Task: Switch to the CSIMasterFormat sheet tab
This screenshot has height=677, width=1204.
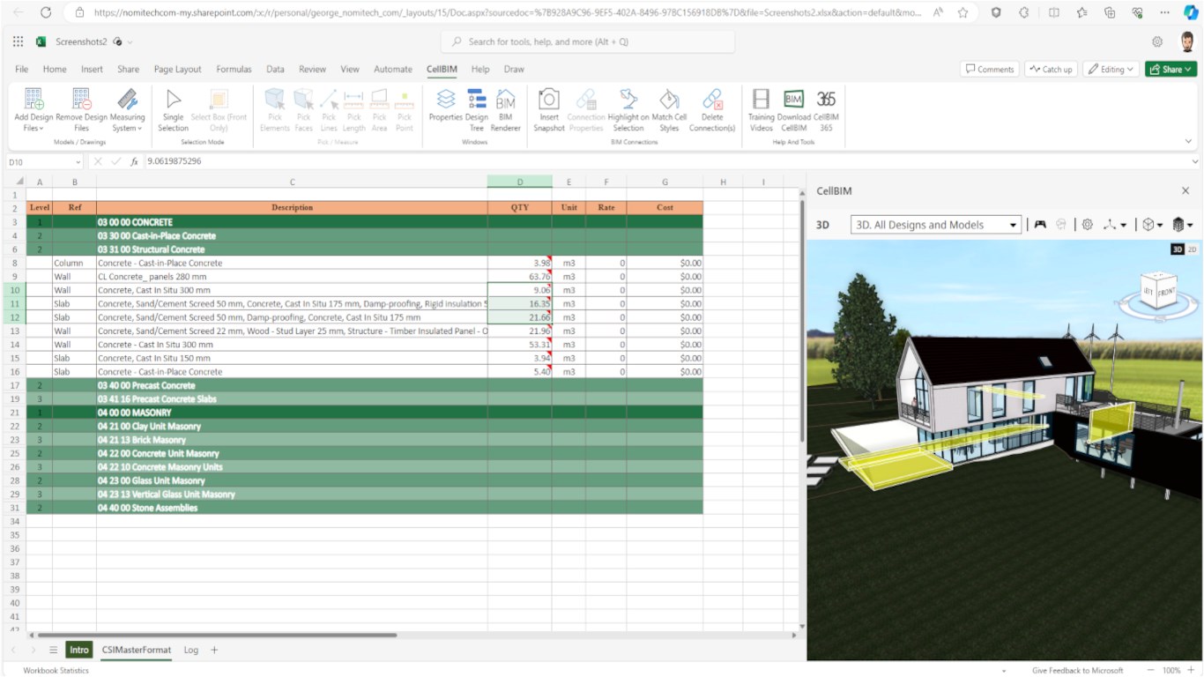Action: 136,650
